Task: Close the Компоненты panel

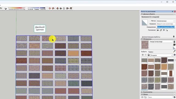Action: pos(175,92)
